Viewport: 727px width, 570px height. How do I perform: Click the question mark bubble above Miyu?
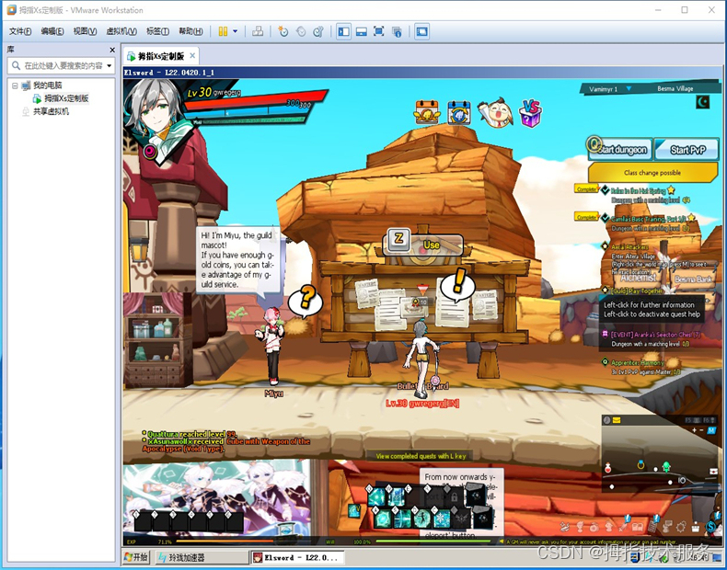306,300
